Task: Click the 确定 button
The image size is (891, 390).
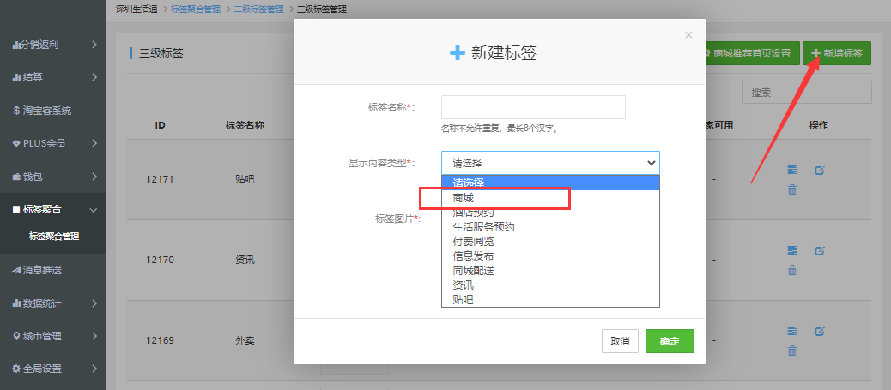Action: click(670, 341)
